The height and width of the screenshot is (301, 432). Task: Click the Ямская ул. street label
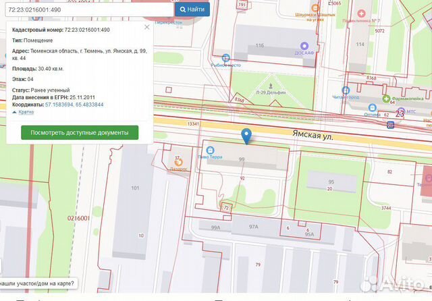tap(313, 135)
